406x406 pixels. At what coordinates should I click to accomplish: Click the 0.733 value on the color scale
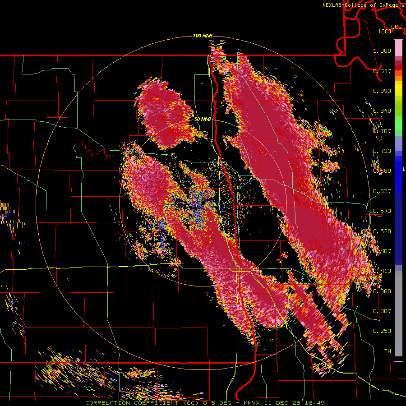pos(382,151)
